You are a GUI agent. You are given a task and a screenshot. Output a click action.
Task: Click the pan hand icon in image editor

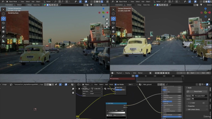(x=73, y=93)
